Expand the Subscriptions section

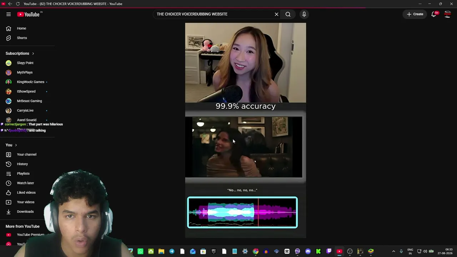tap(20, 54)
